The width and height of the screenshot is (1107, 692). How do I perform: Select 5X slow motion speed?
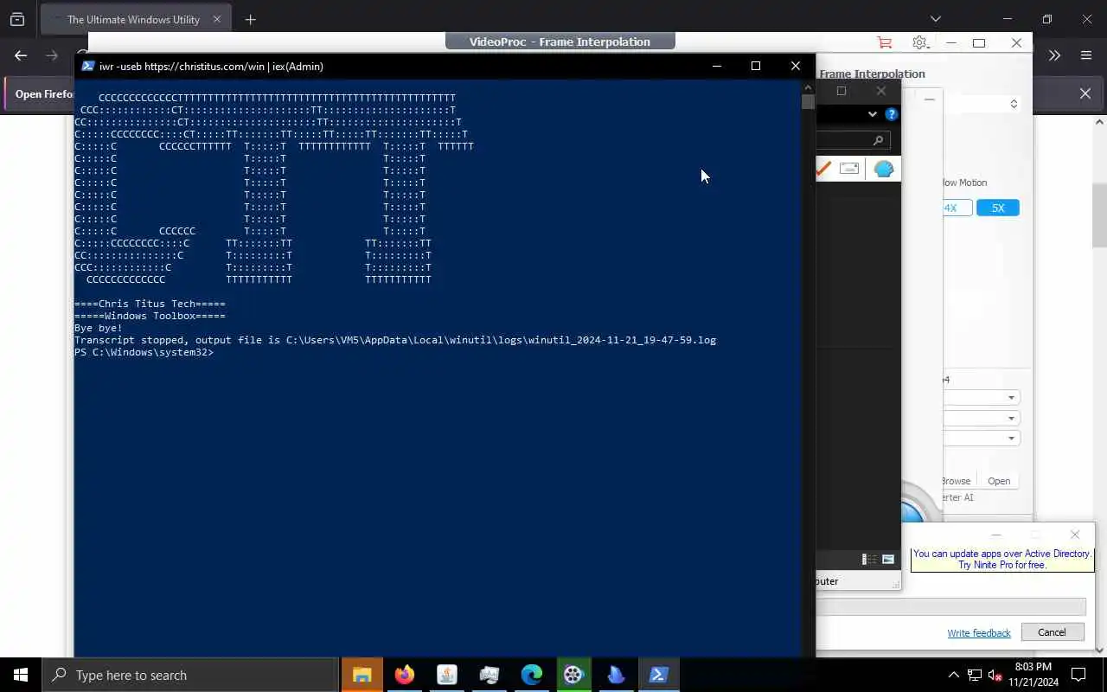998,208
